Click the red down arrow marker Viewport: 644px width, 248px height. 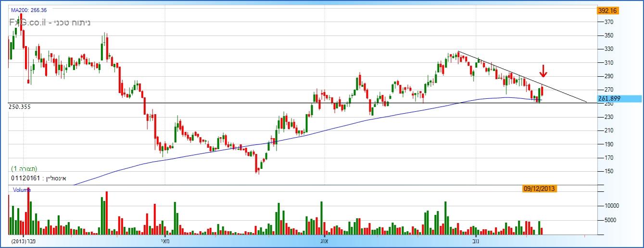point(543,71)
